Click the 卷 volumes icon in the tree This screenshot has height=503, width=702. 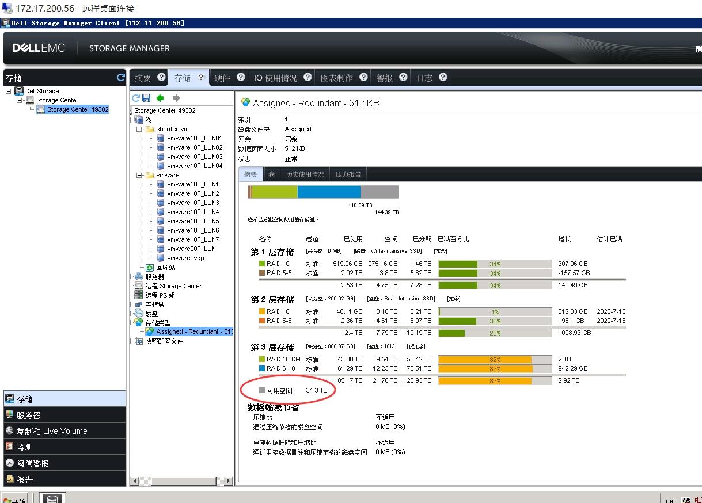[139, 120]
